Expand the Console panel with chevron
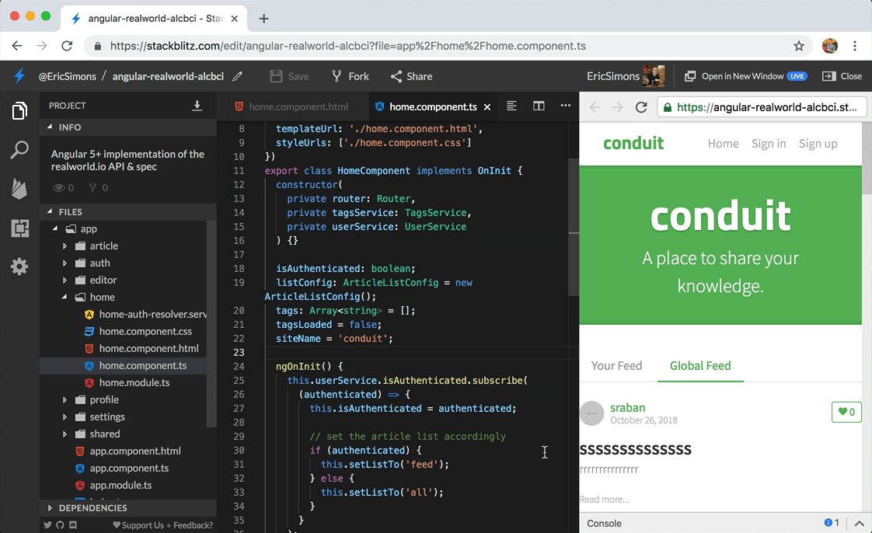 860,523
